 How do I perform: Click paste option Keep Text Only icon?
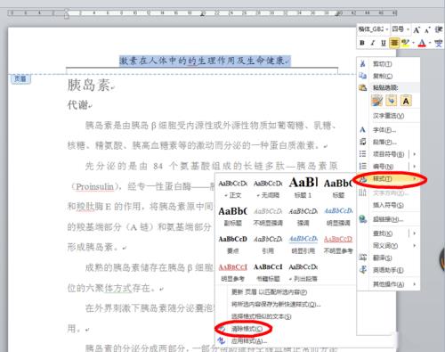tap(406, 101)
